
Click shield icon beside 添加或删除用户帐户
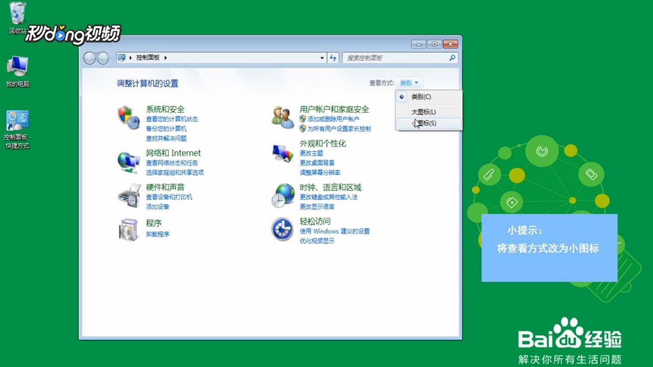pos(303,119)
